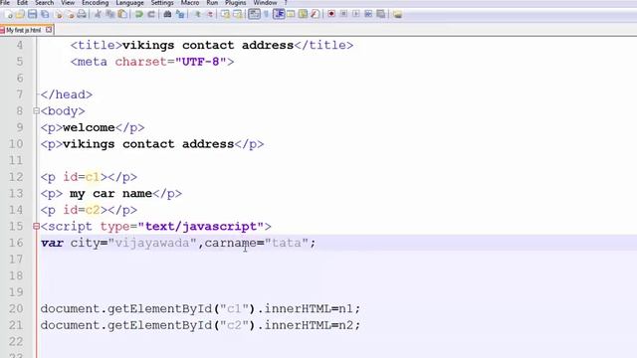Image resolution: width=637 pixels, height=358 pixels.
Task: Click Run macro multiple times icon
Action: click(x=368, y=14)
